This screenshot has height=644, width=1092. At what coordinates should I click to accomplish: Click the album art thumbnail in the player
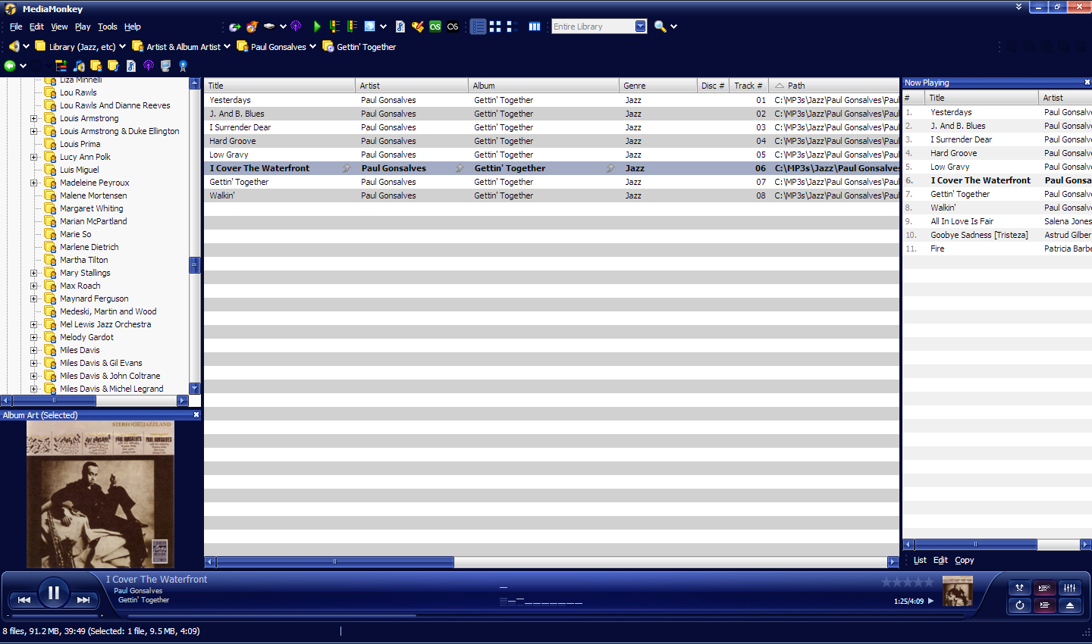(x=958, y=591)
